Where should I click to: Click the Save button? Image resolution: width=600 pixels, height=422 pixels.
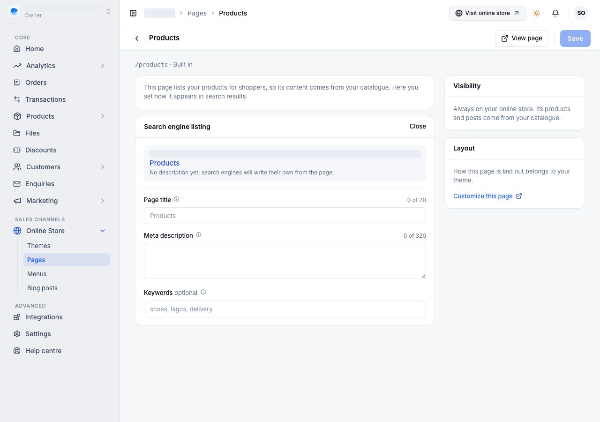pyautogui.click(x=575, y=38)
